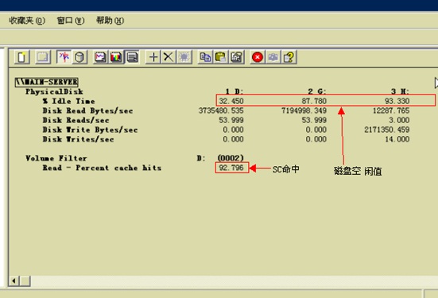Switch to View Report icon
This screenshot has width=438, height=298.
point(132,57)
